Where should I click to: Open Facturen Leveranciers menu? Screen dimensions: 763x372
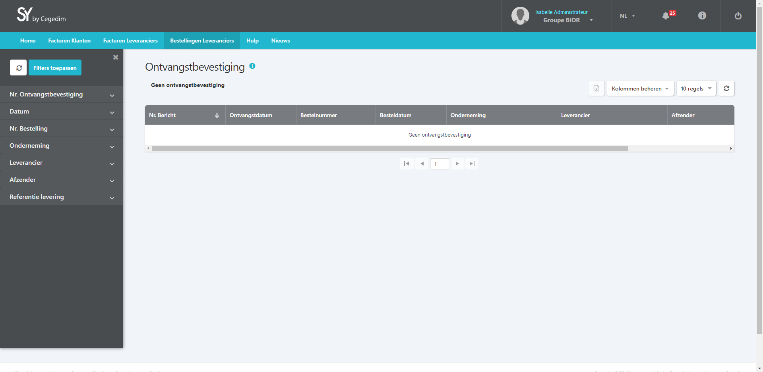[130, 40]
